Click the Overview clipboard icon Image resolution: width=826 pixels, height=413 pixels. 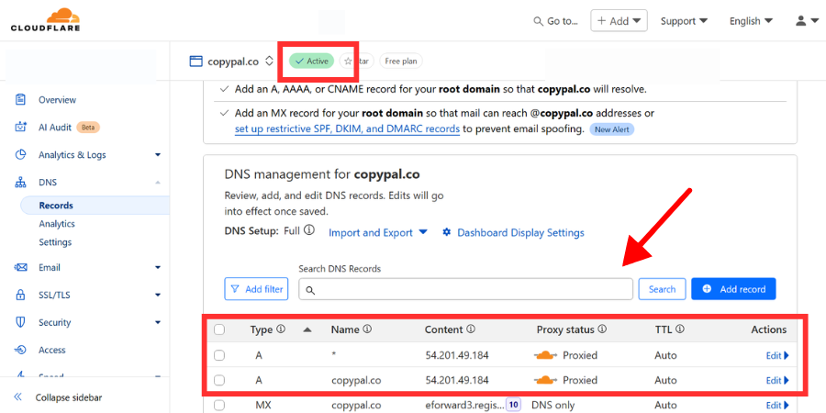click(x=20, y=99)
